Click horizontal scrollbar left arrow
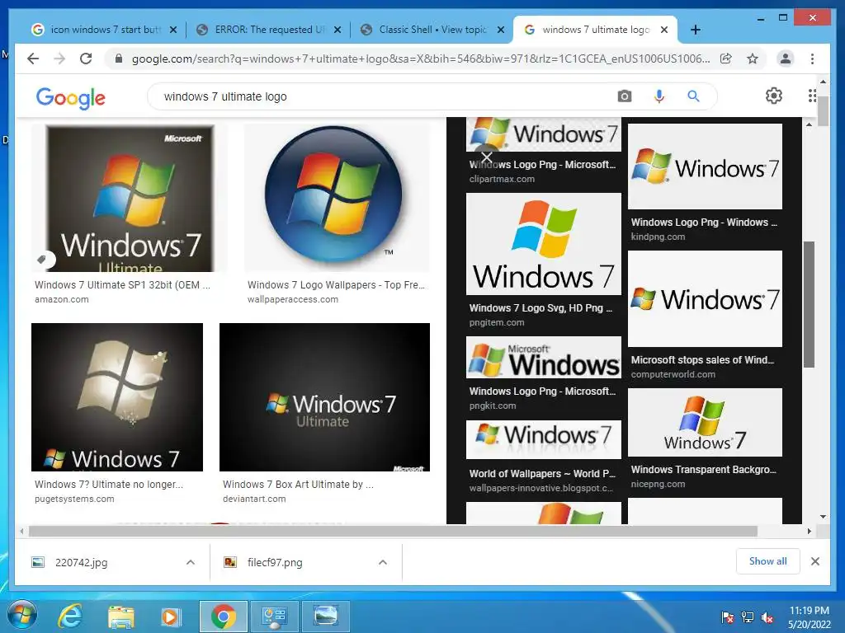Viewport: 845px width, 633px height. click(x=21, y=532)
